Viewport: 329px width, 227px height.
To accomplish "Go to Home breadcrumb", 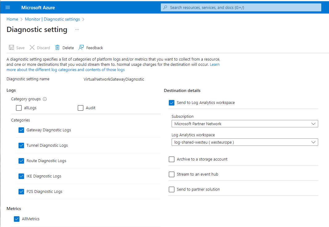I will 12,19.
